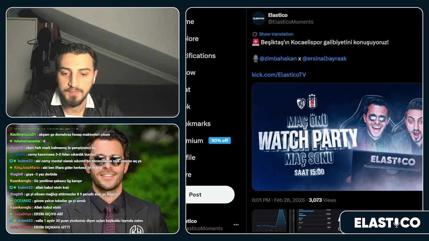Click the Elastico profile avatar in tweet
This screenshot has width=429, height=241.
(259, 18)
